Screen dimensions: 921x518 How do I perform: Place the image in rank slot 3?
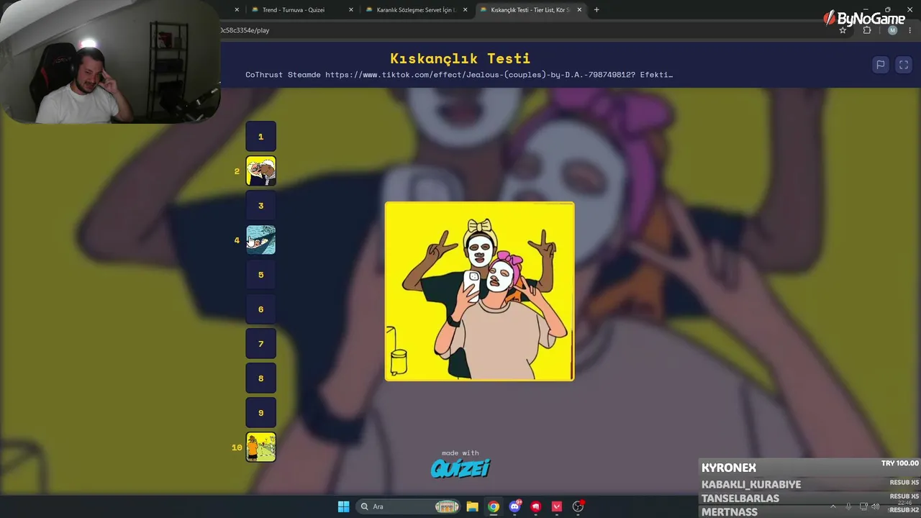(x=260, y=206)
